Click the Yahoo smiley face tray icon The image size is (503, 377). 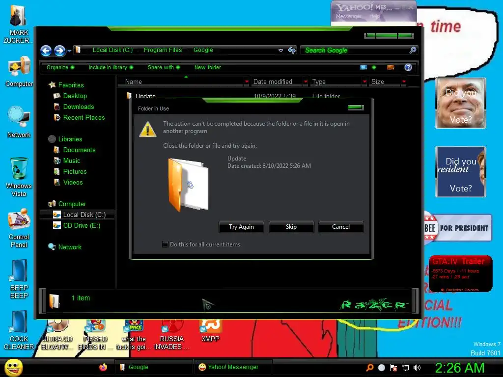(x=381, y=368)
